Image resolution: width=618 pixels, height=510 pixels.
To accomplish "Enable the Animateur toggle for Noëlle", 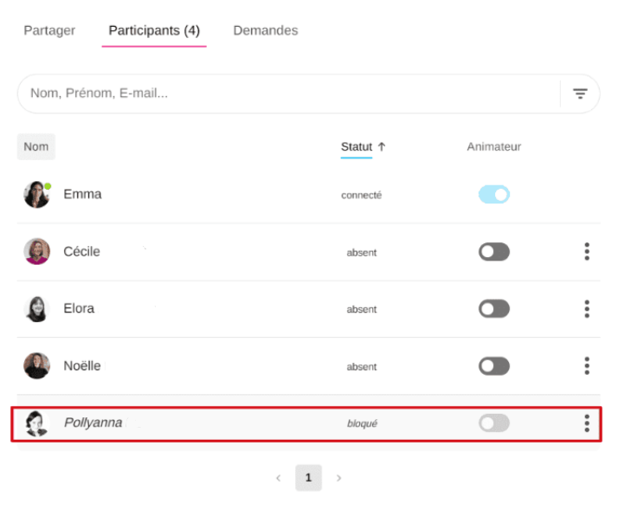I will 494,366.
